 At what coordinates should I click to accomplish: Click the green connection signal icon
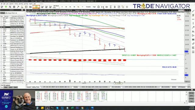point(6,7)
